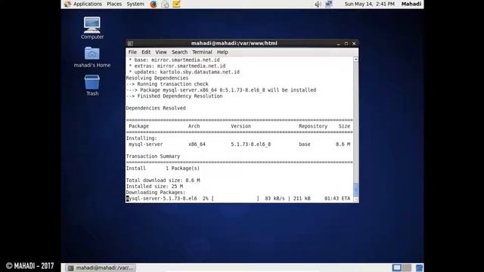Click the volume speaker icon
Screen dimensions: 484x272
point(318,4)
